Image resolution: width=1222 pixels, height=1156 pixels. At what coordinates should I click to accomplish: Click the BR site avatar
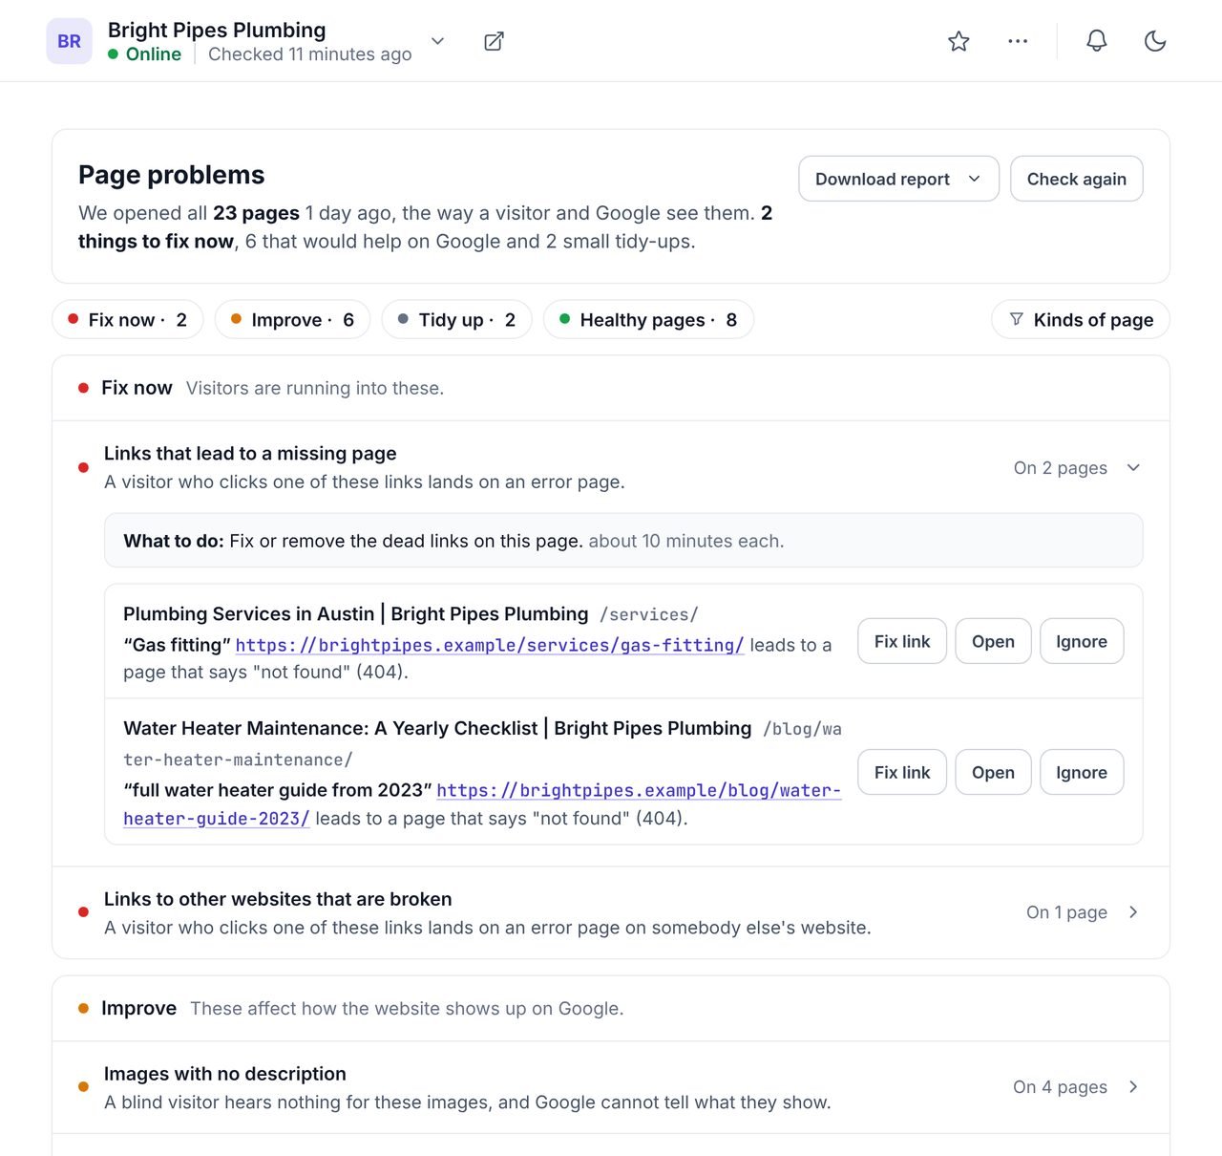pyautogui.click(x=69, y=41)
